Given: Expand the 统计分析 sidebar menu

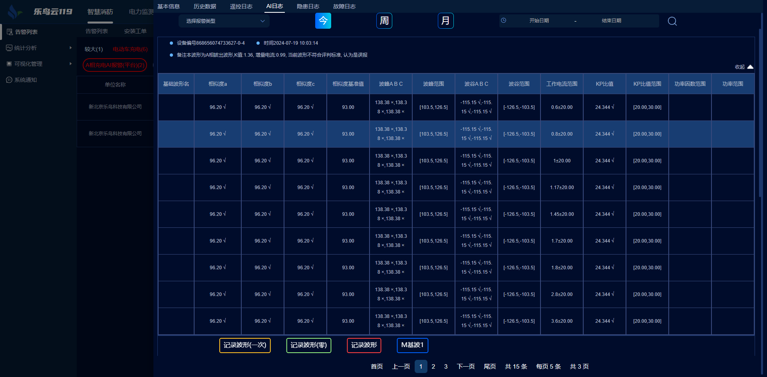Looking at the screenshot, I should pyautogui.click(x=38, y=48).
